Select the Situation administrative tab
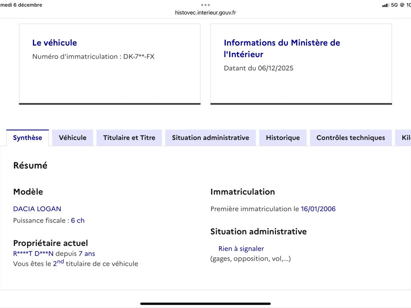Screen dimensions: 411x308 pos(210,138)
